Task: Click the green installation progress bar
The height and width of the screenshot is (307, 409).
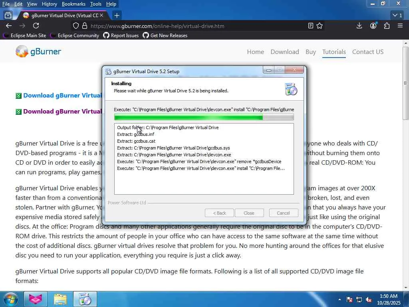Action: pos(204,117)
